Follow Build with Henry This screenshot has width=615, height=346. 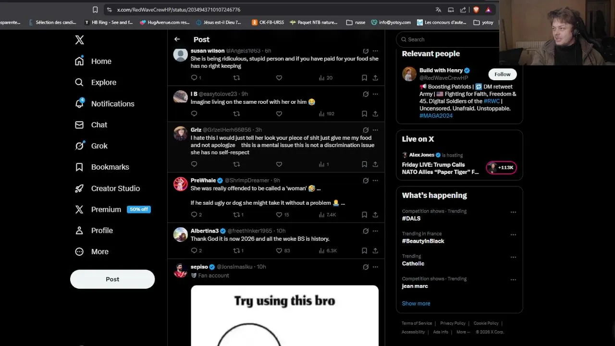click(503, 74)
